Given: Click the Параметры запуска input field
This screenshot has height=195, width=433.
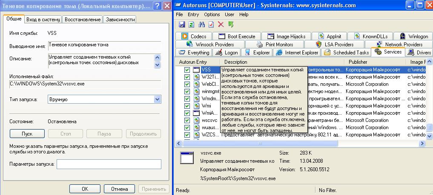Looking at the screenshot, I should [109, 164].
